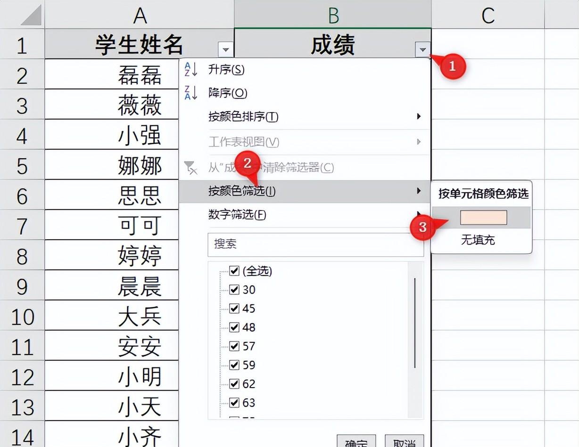Click cell containing 可可

coord(112,225)
